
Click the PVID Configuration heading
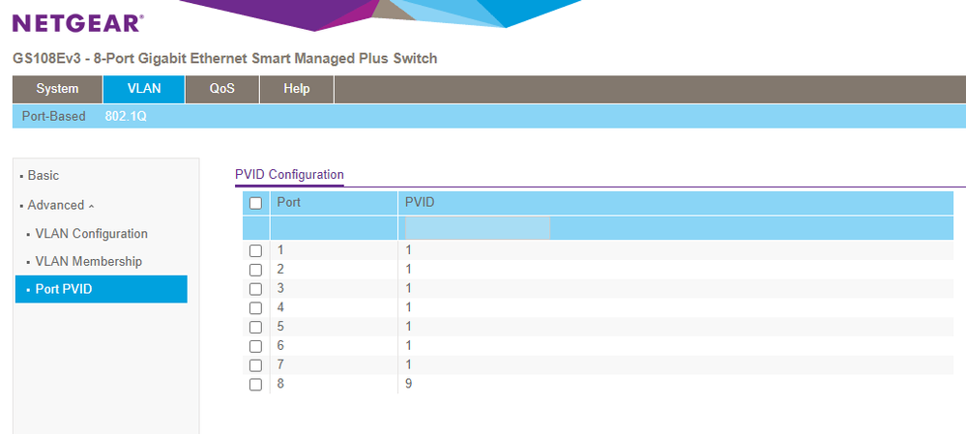point(289,175)
